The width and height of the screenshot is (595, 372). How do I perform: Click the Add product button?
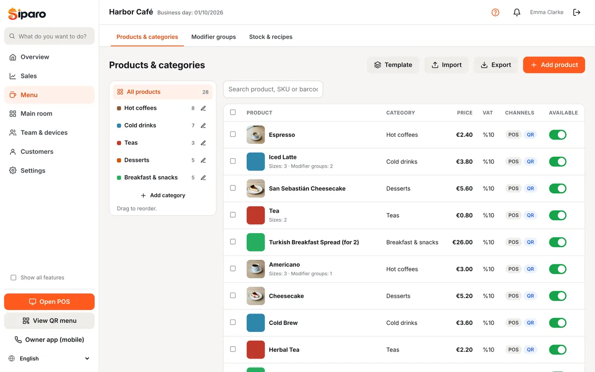[x=554, y=65]
